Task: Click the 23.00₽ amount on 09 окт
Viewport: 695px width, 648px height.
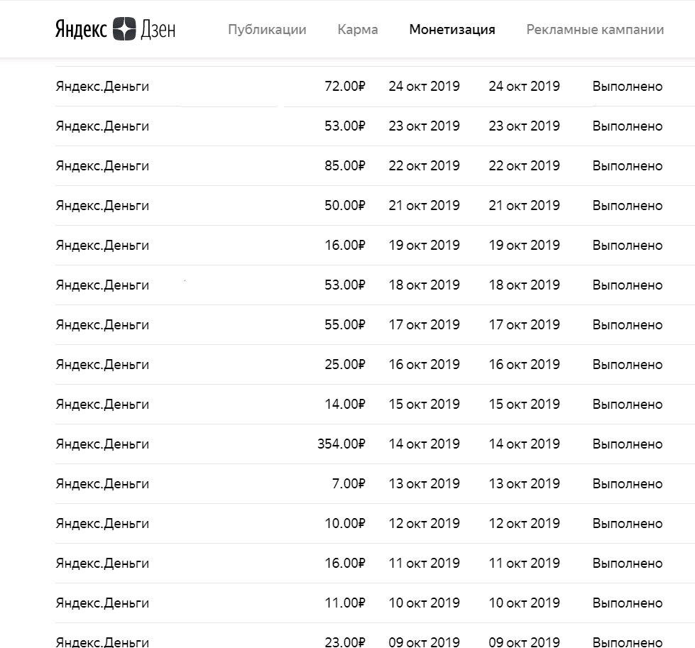Action: point(345,642)
